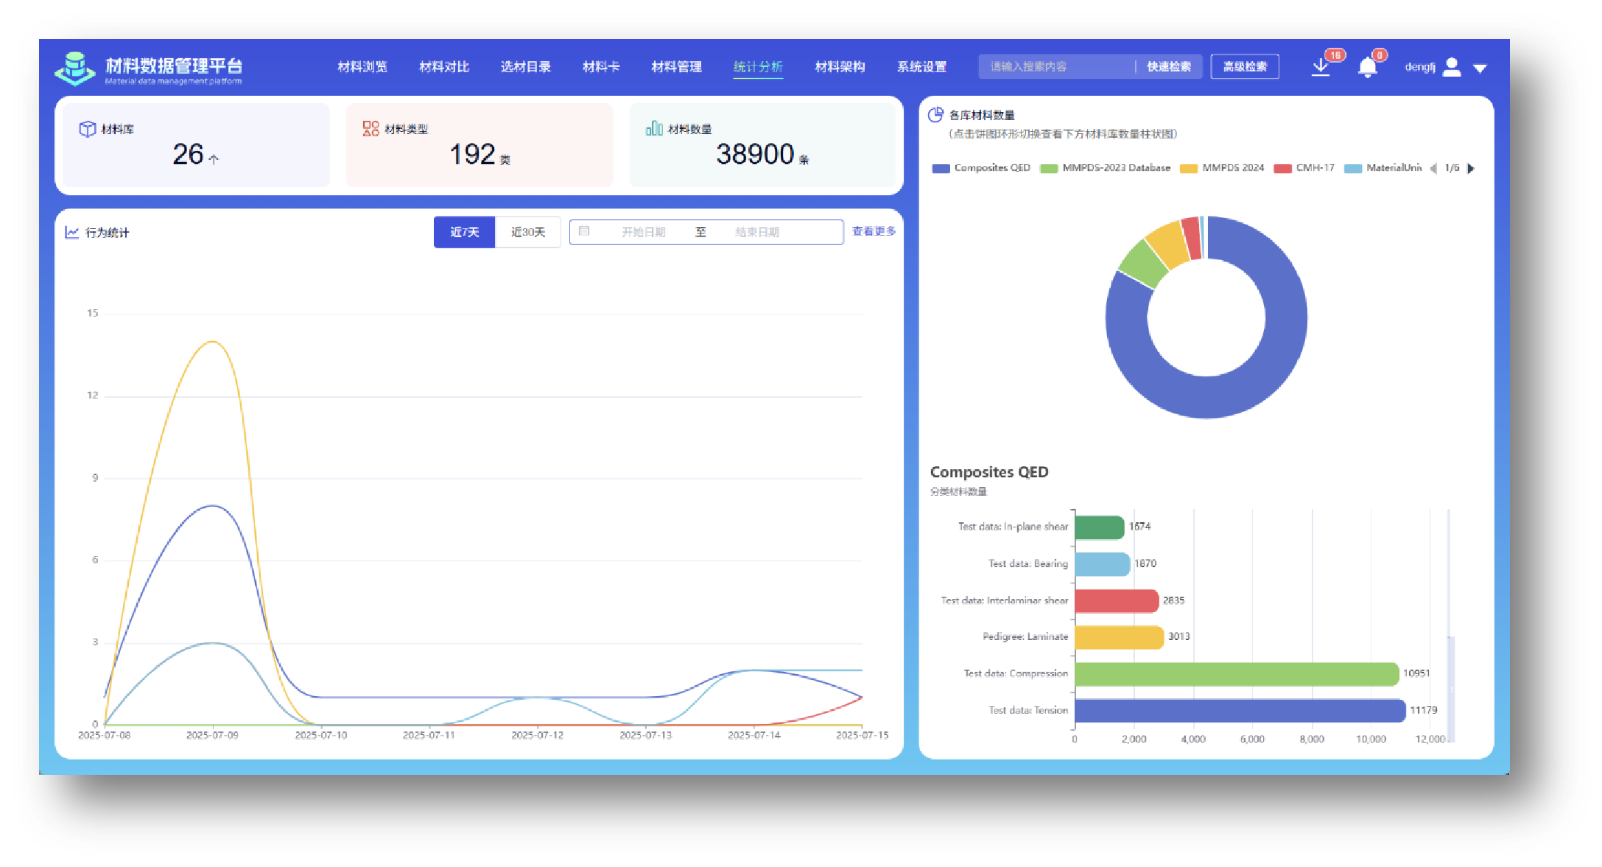Click the 材料数量 bar chart icon
Image resolution: width=1602 pixels, height=867 pixels.
pyautogui.click(x=654, y=129)
